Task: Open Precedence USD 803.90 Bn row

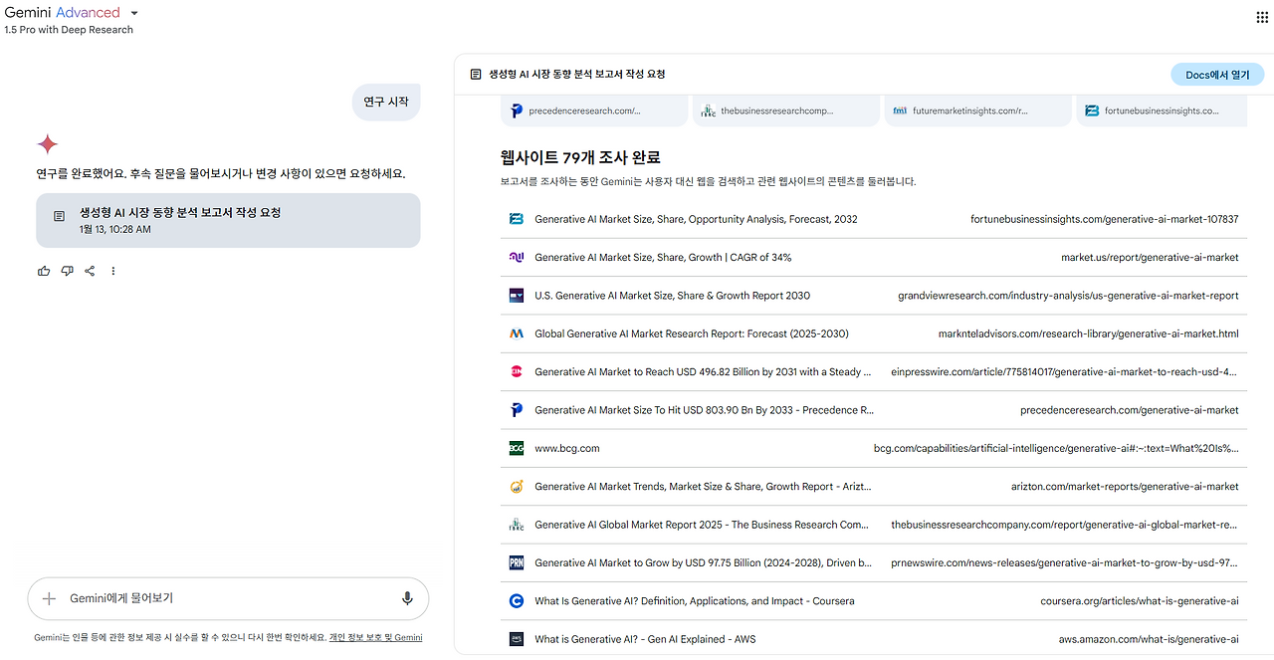Action: point(873,410)
